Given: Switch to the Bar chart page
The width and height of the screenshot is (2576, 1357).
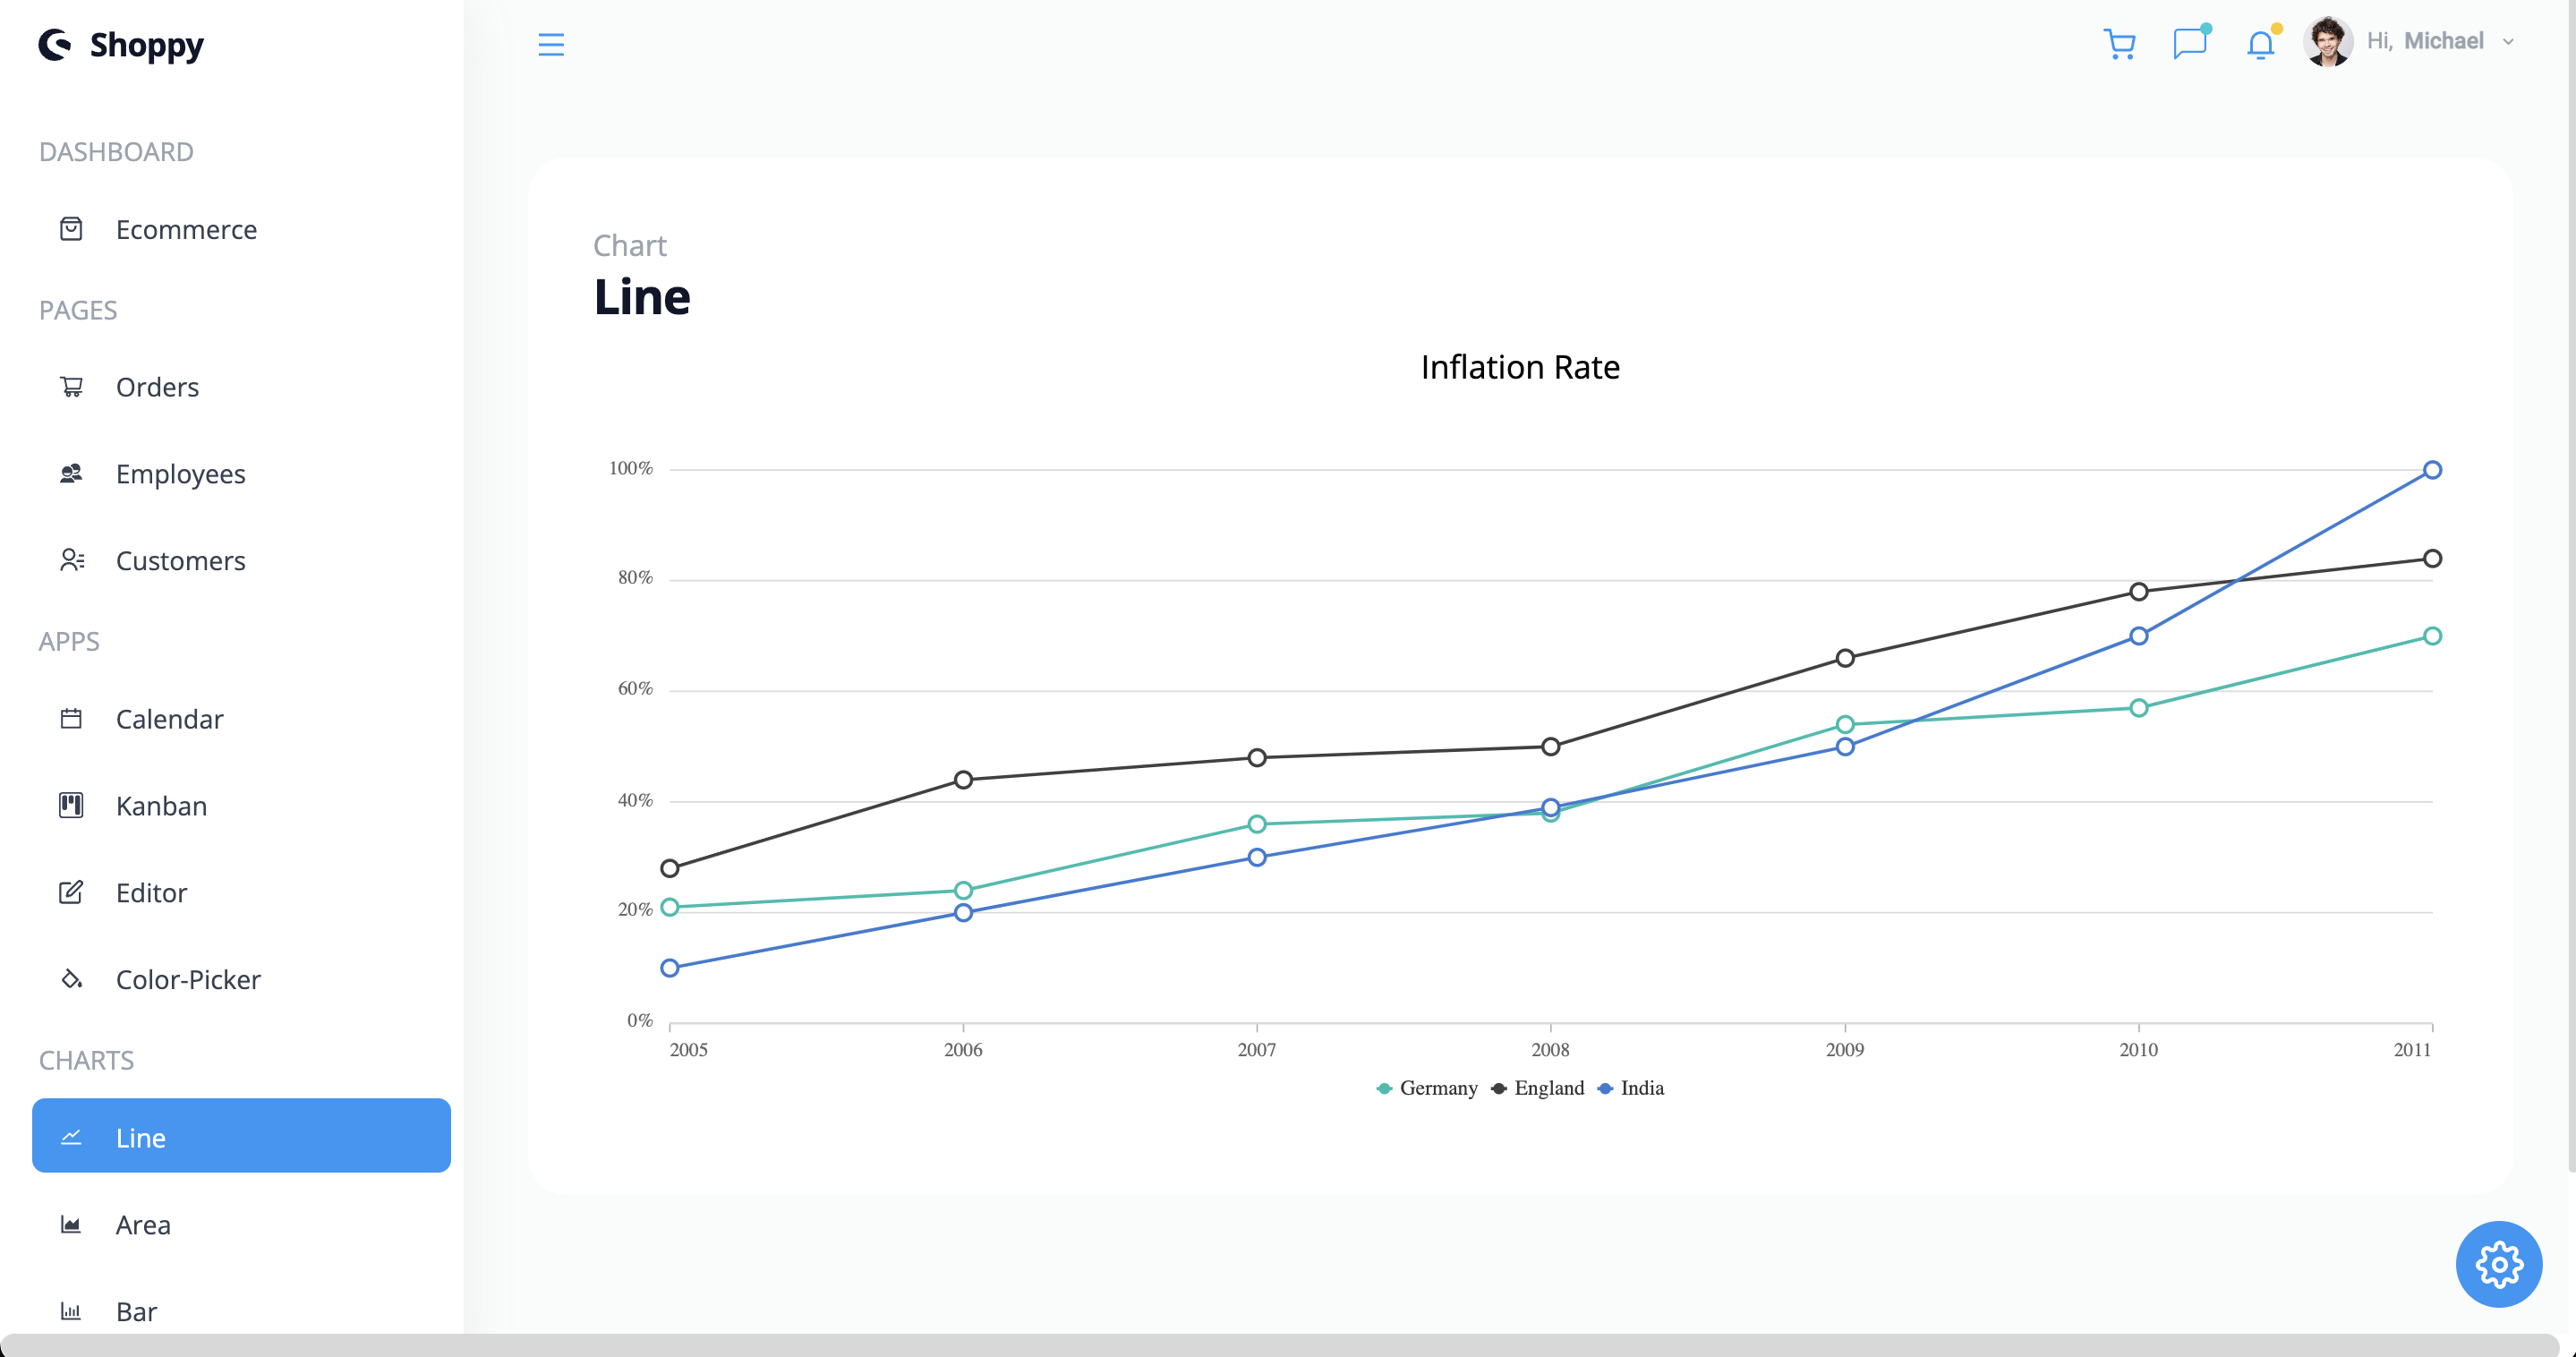Looking at the screenshot, I should pos(136,1311).
